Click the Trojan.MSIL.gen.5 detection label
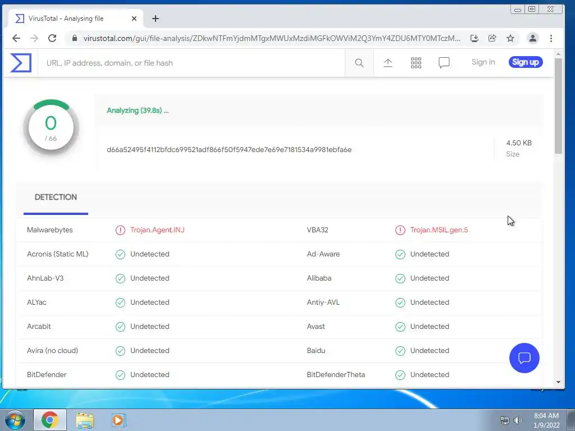Viewport: 575px width, 431px height. click(x=439, y=230)
